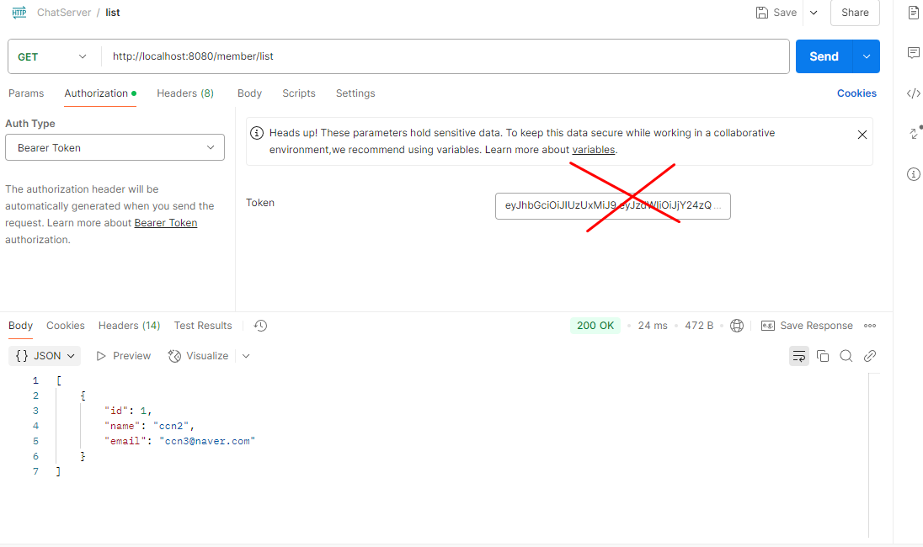Screen dimensions: 923x547
Task: Focus the Token input field
Action: point(613,206)
